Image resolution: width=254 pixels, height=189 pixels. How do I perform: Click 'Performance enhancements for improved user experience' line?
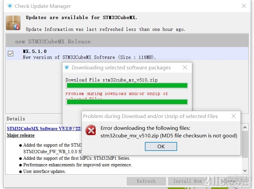click(78, 165)
